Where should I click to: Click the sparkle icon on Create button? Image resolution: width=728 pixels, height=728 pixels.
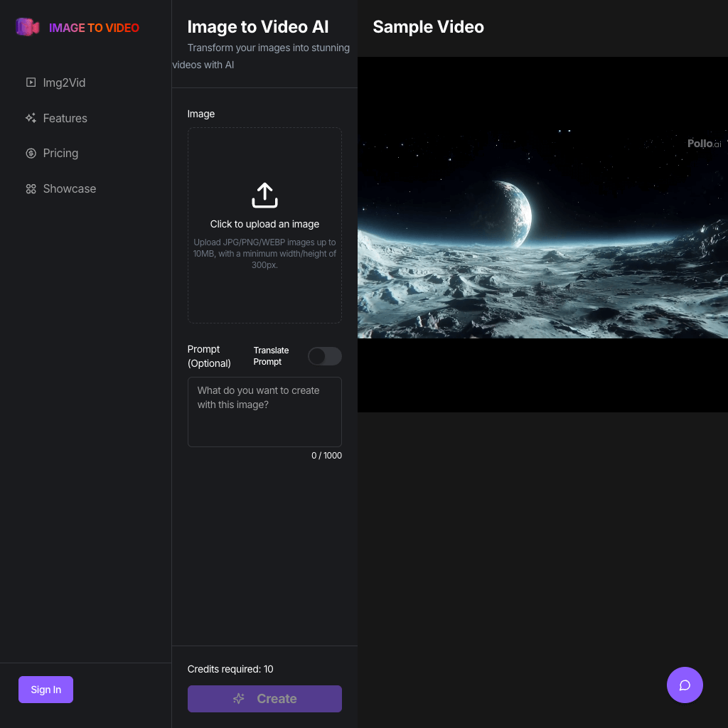238,698
